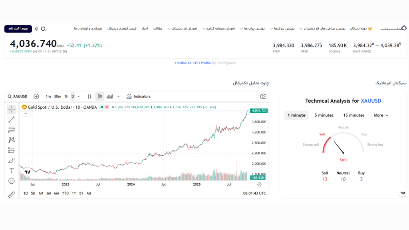Screen dimensions: 409x230
Task: Open the interval dropdown next to D
Action: [78, 96]
